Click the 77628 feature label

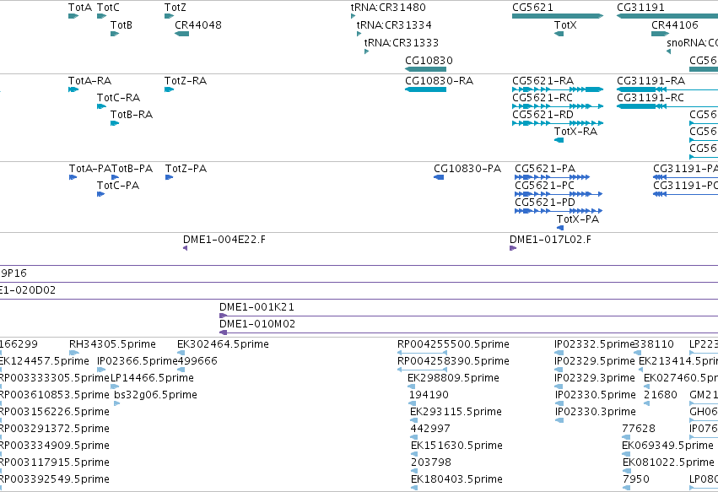(639, 429)
